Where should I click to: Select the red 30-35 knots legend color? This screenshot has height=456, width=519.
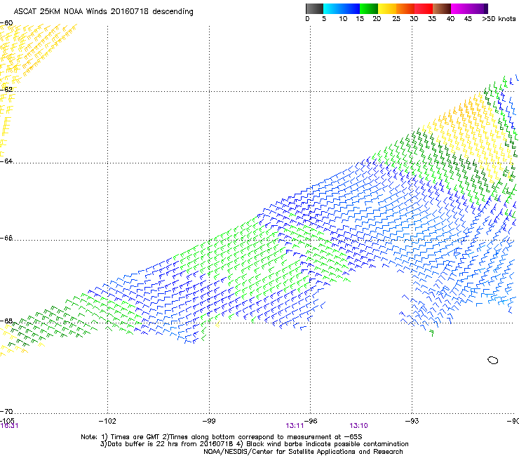[424, 8]
